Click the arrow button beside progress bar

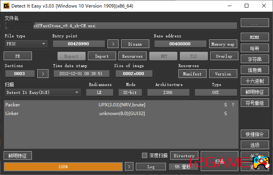129,166
